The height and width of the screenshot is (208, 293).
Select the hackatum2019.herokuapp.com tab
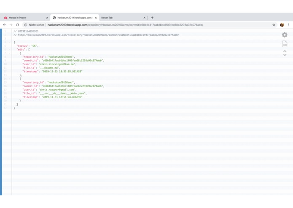tap(75, 18)
